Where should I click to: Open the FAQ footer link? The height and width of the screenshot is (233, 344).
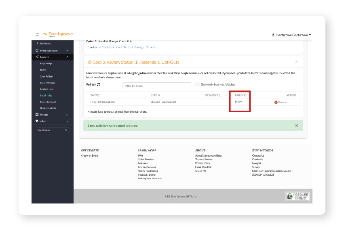pyautogui.click(x=140, y=155)
